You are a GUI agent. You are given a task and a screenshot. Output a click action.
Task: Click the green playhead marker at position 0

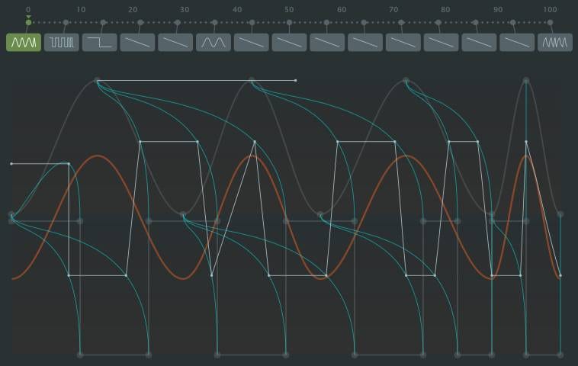coord(28,22)
